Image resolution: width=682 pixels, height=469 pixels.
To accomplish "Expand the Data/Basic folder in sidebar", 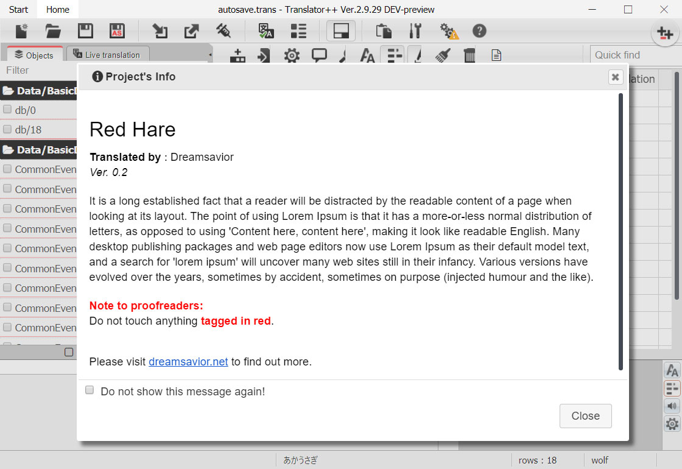I will coord(37,91).
